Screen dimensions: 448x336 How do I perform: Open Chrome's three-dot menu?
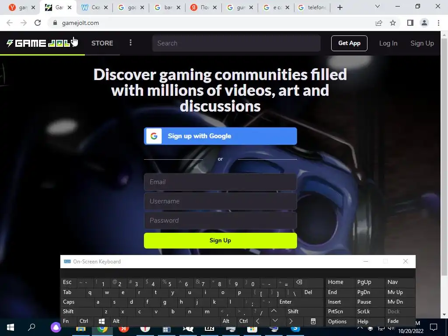tap(438, 23)
